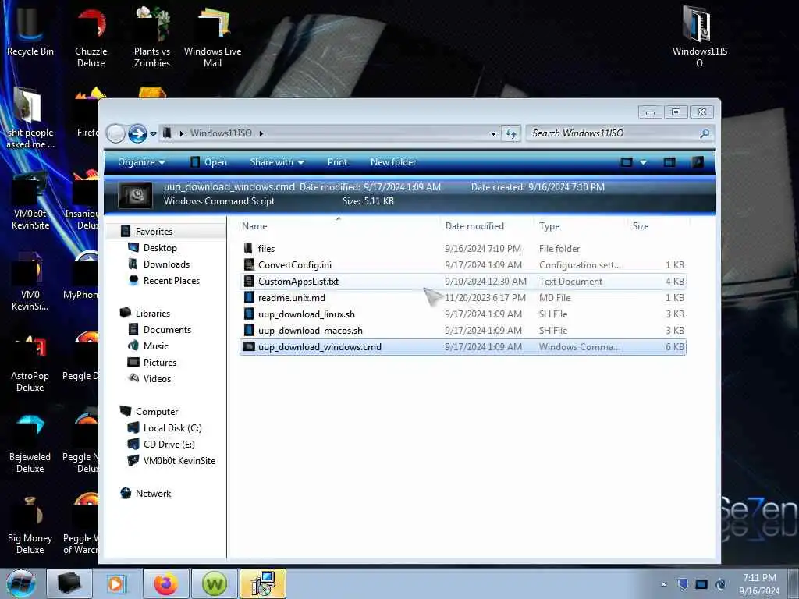The width and height of the screenshot is (799, 599).
Task: Open the Recycle Bin desktop icon
Action: (30, 31)
